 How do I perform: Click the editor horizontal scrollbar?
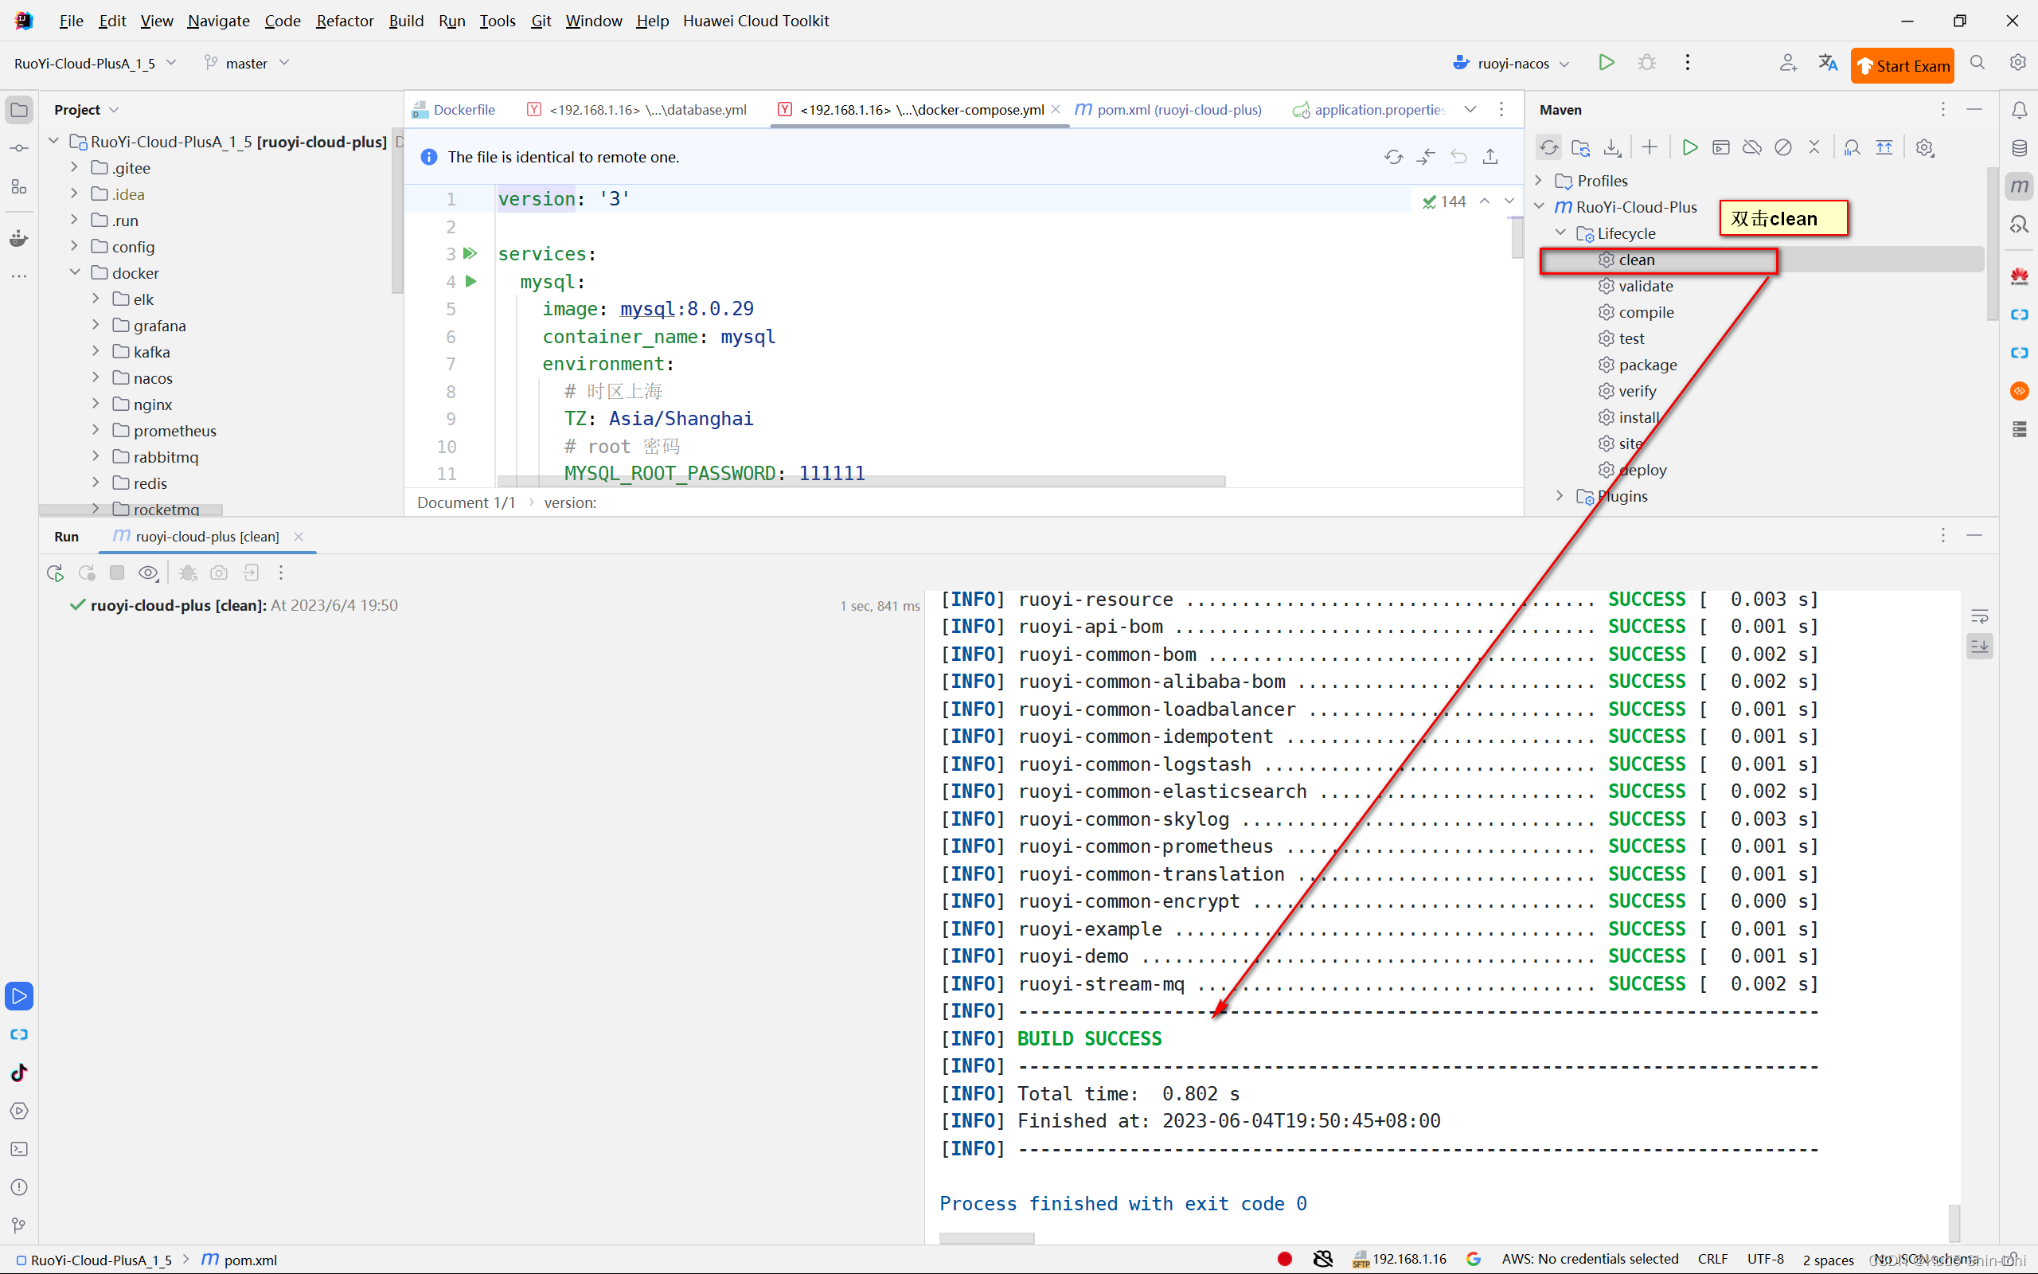pyautogui.click(x=861, y=481)
